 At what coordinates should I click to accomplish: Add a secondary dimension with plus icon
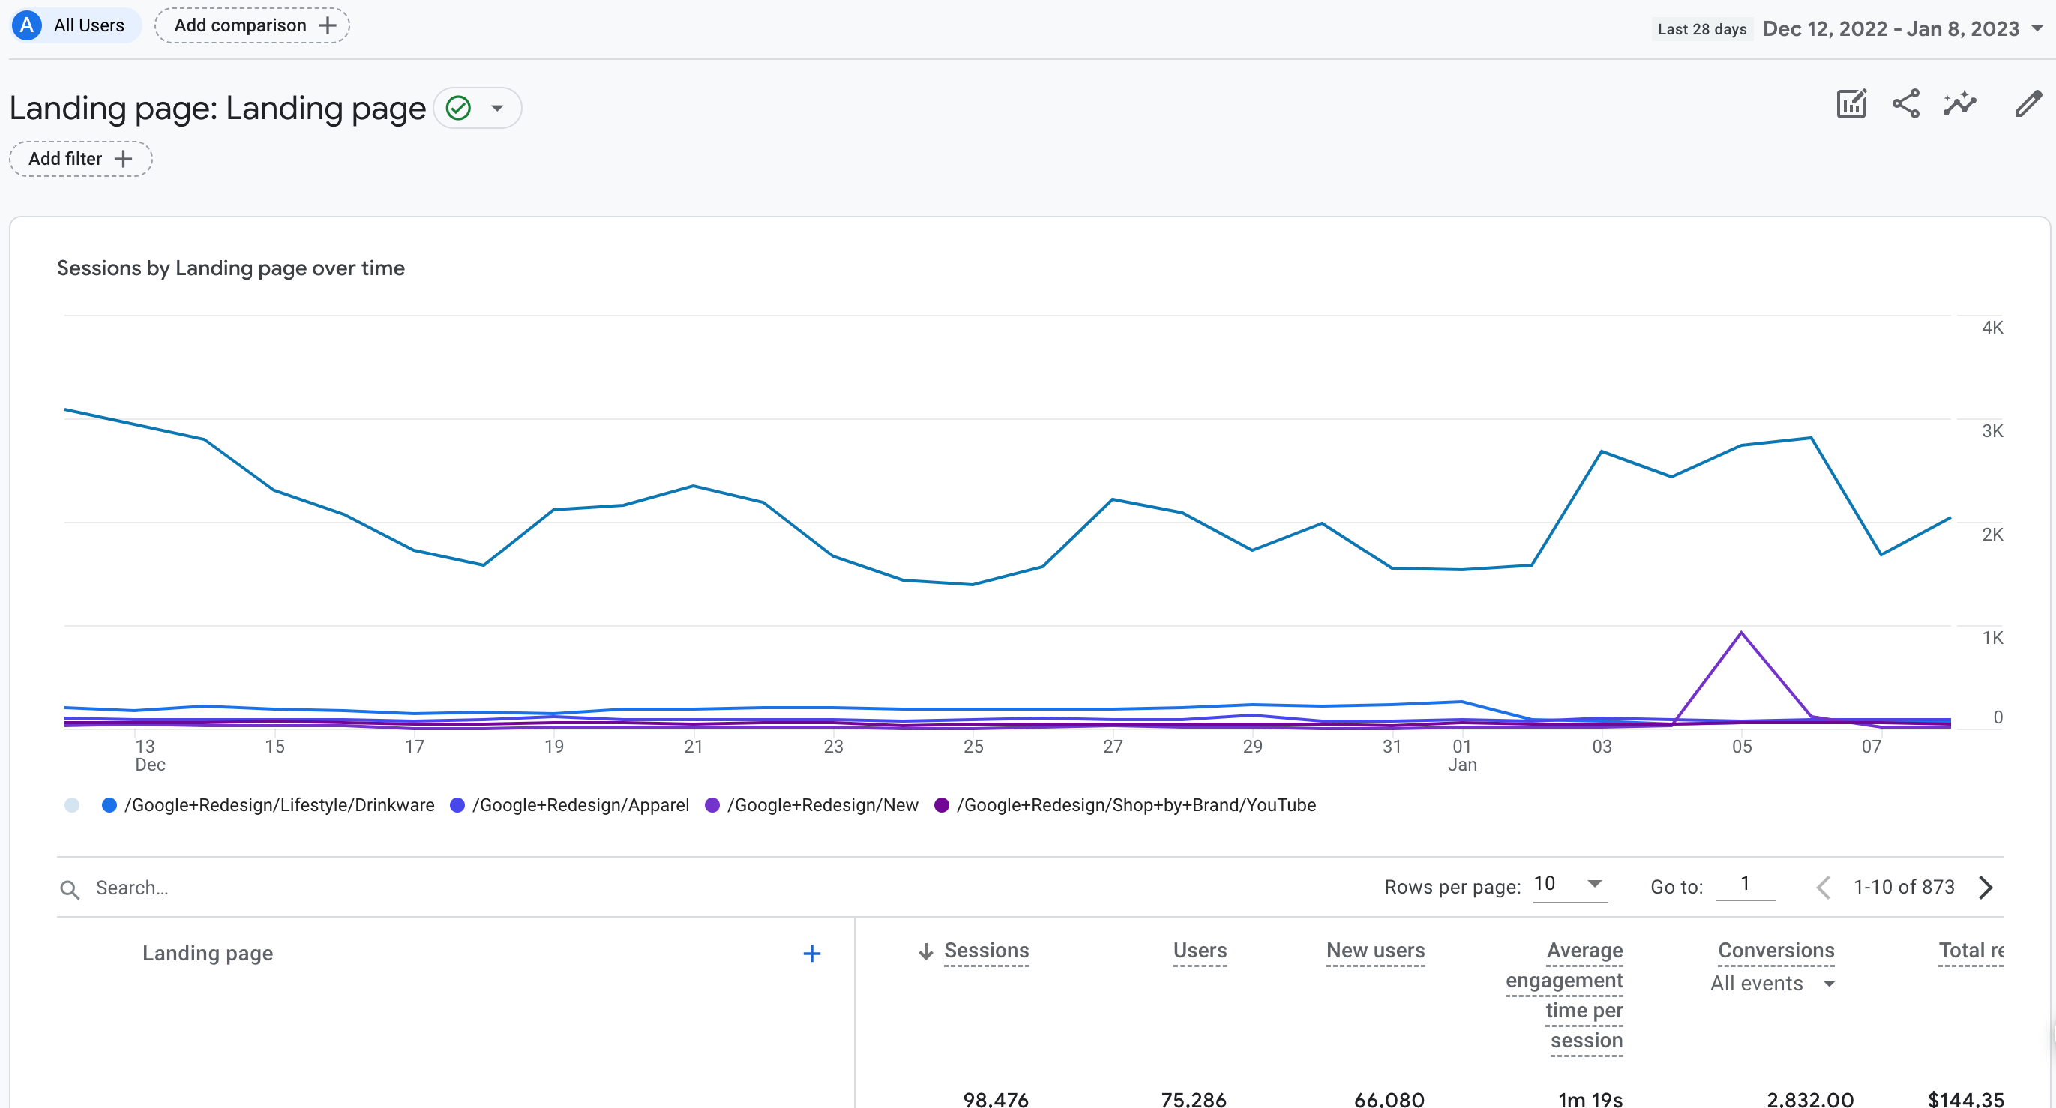[x=812, y=954]
